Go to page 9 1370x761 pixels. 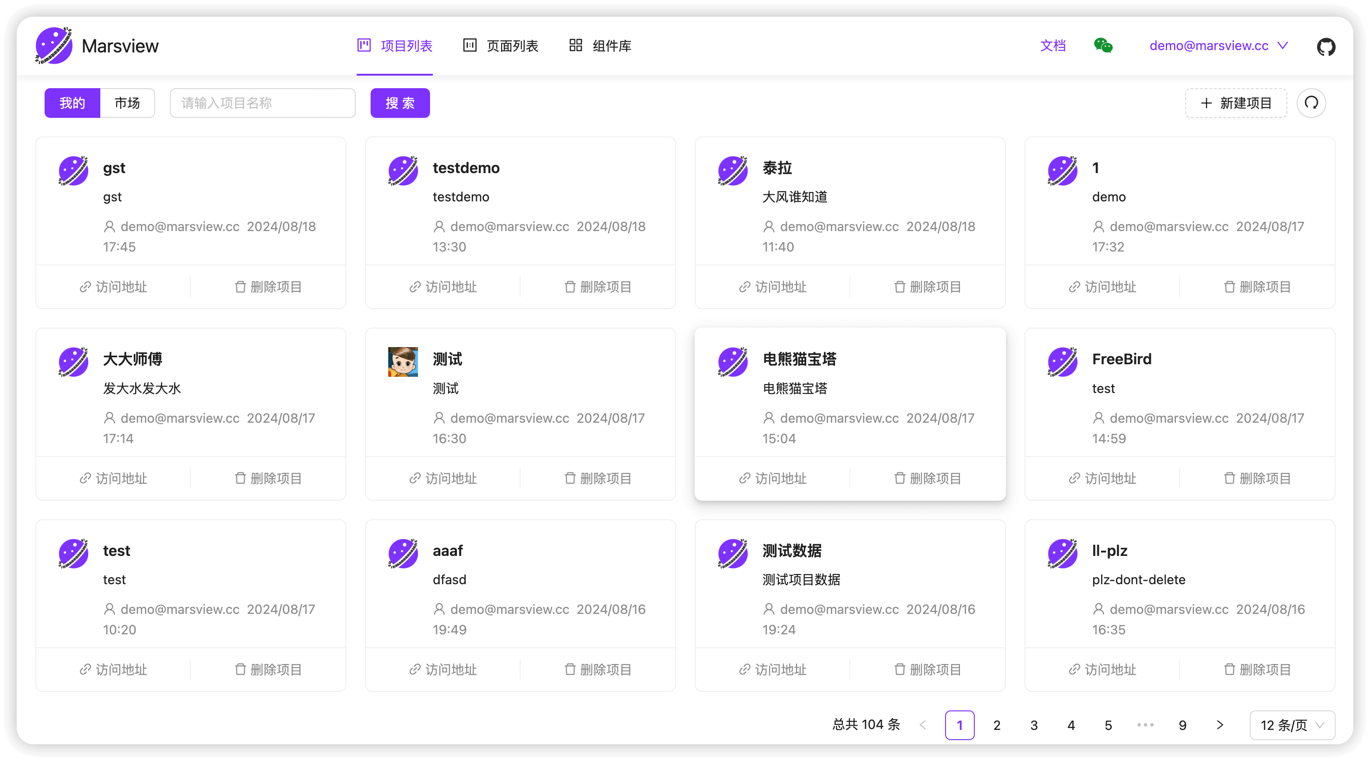tap(1182, 725)
